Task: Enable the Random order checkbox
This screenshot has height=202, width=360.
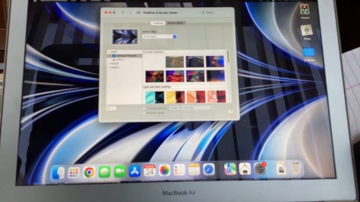Action: click(144, 113)
